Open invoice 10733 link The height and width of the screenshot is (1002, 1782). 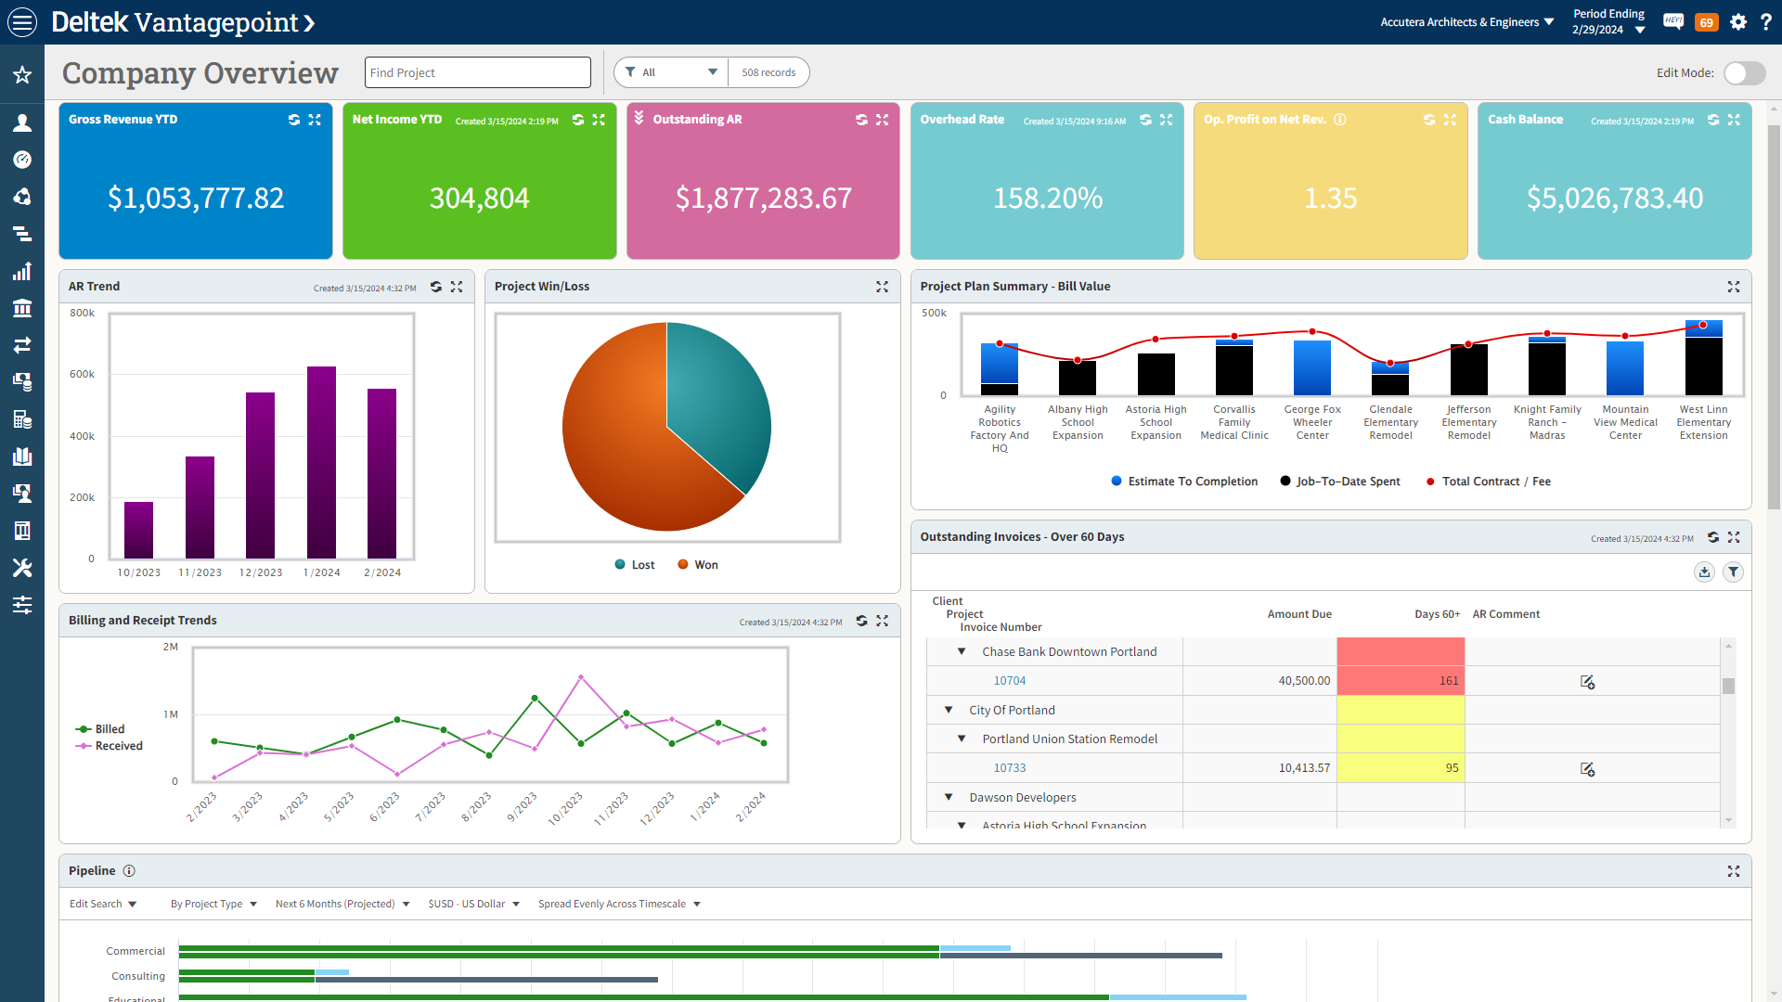tap(1010, 768)
